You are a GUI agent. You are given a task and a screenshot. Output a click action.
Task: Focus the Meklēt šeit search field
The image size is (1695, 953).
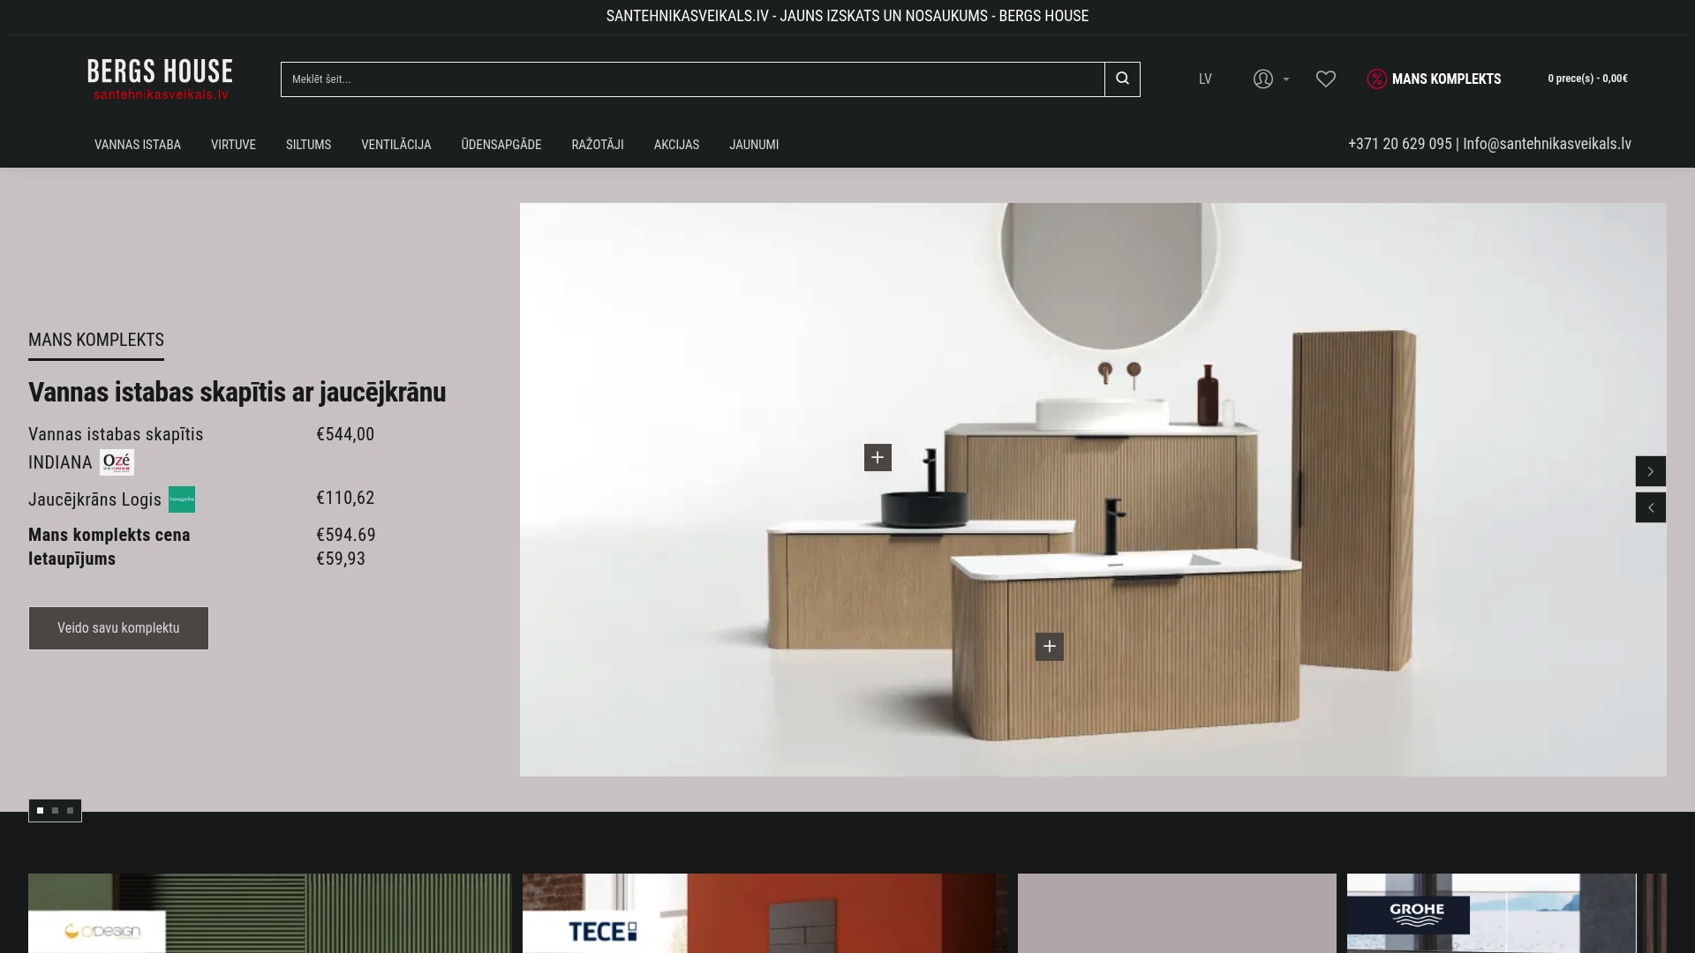tap(693, 79)
